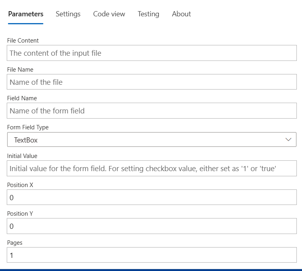Click the Pages input field
302x271 pixels.
click(x=152, y=255)
